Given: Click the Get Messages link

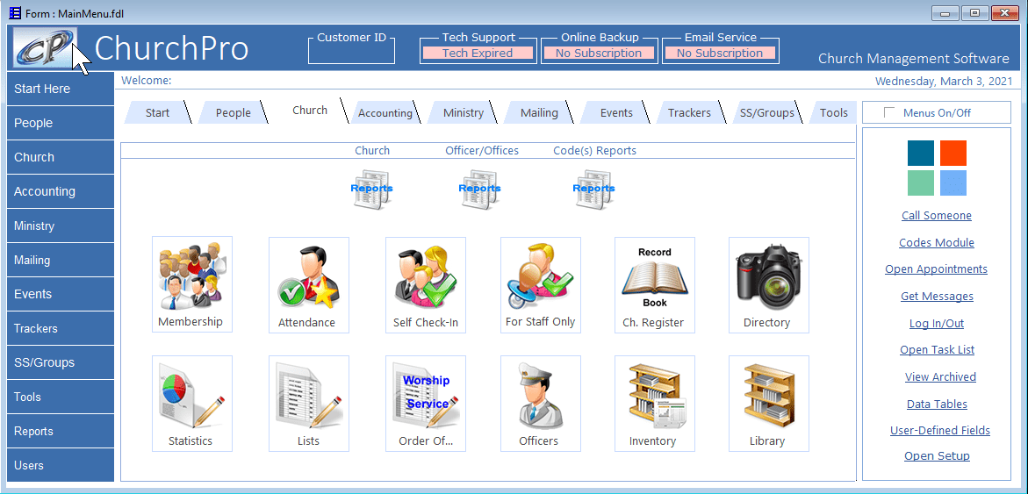Looking at the screenshot, I should pyautogui.click(x=936, y=297).
